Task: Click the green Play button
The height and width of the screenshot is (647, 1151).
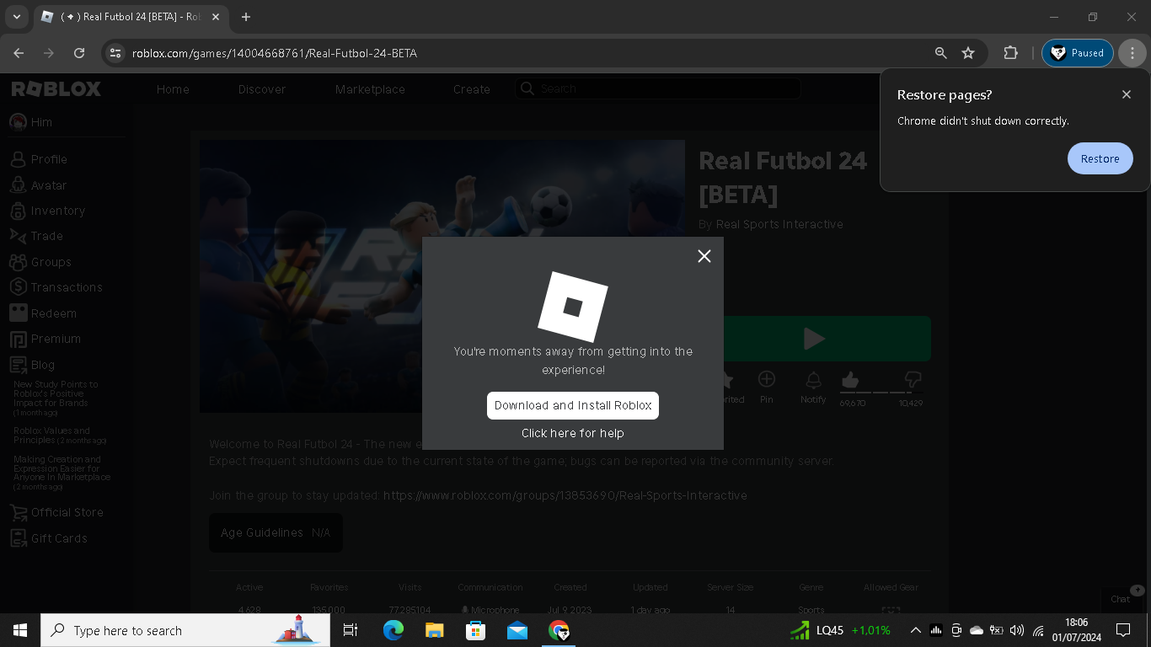Action: (x=815, y=339)
